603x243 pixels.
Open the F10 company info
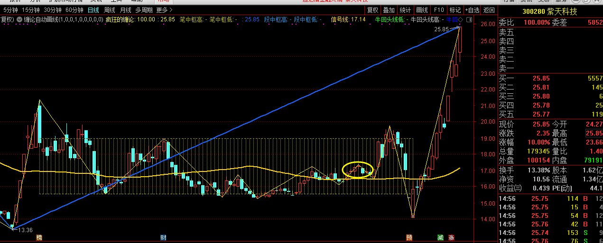[439, 10]
